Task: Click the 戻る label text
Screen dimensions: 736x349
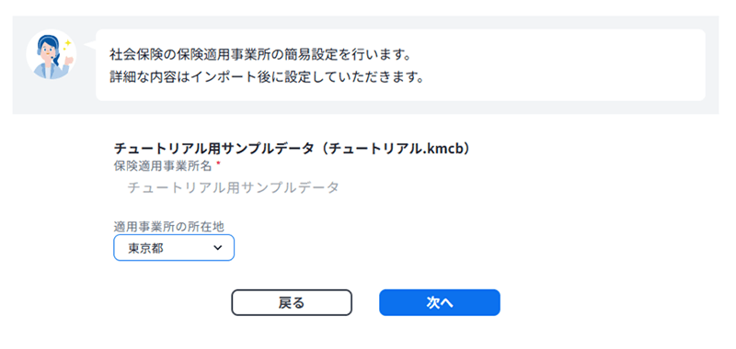Action: tap(292, 303)
